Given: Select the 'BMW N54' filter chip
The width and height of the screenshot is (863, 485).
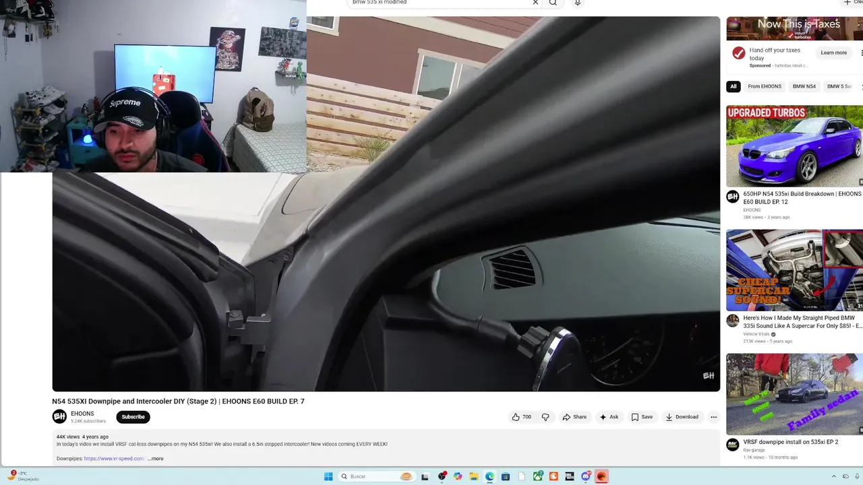Looking at the screenshot, I should (804, 86).
